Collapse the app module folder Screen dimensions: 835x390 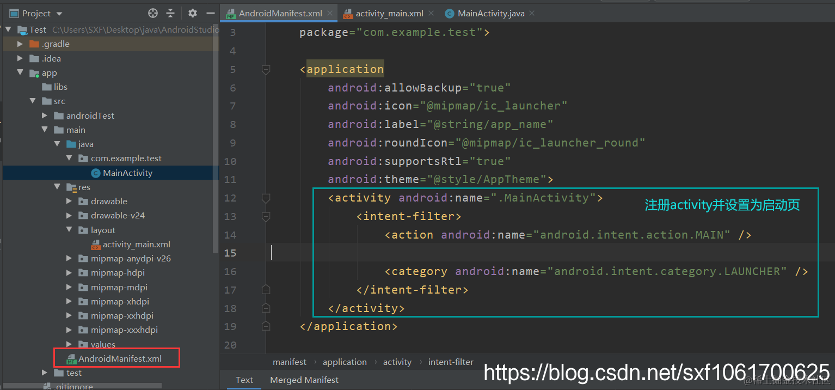tap(20, 72)
